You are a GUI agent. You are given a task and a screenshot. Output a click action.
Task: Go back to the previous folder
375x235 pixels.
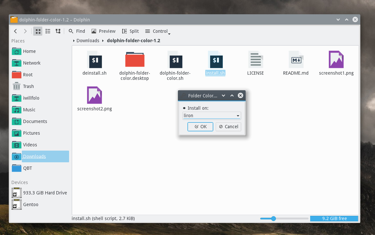(16, 31)
